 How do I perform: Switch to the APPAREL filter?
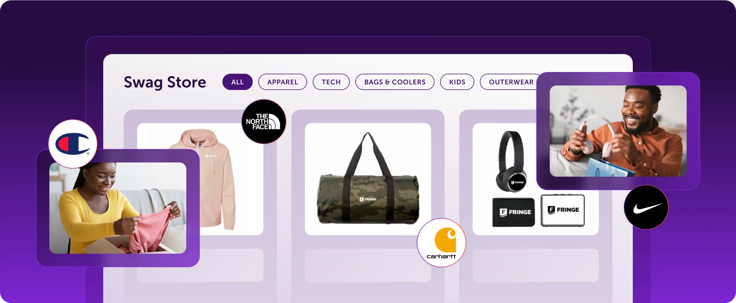pos(282,82)
